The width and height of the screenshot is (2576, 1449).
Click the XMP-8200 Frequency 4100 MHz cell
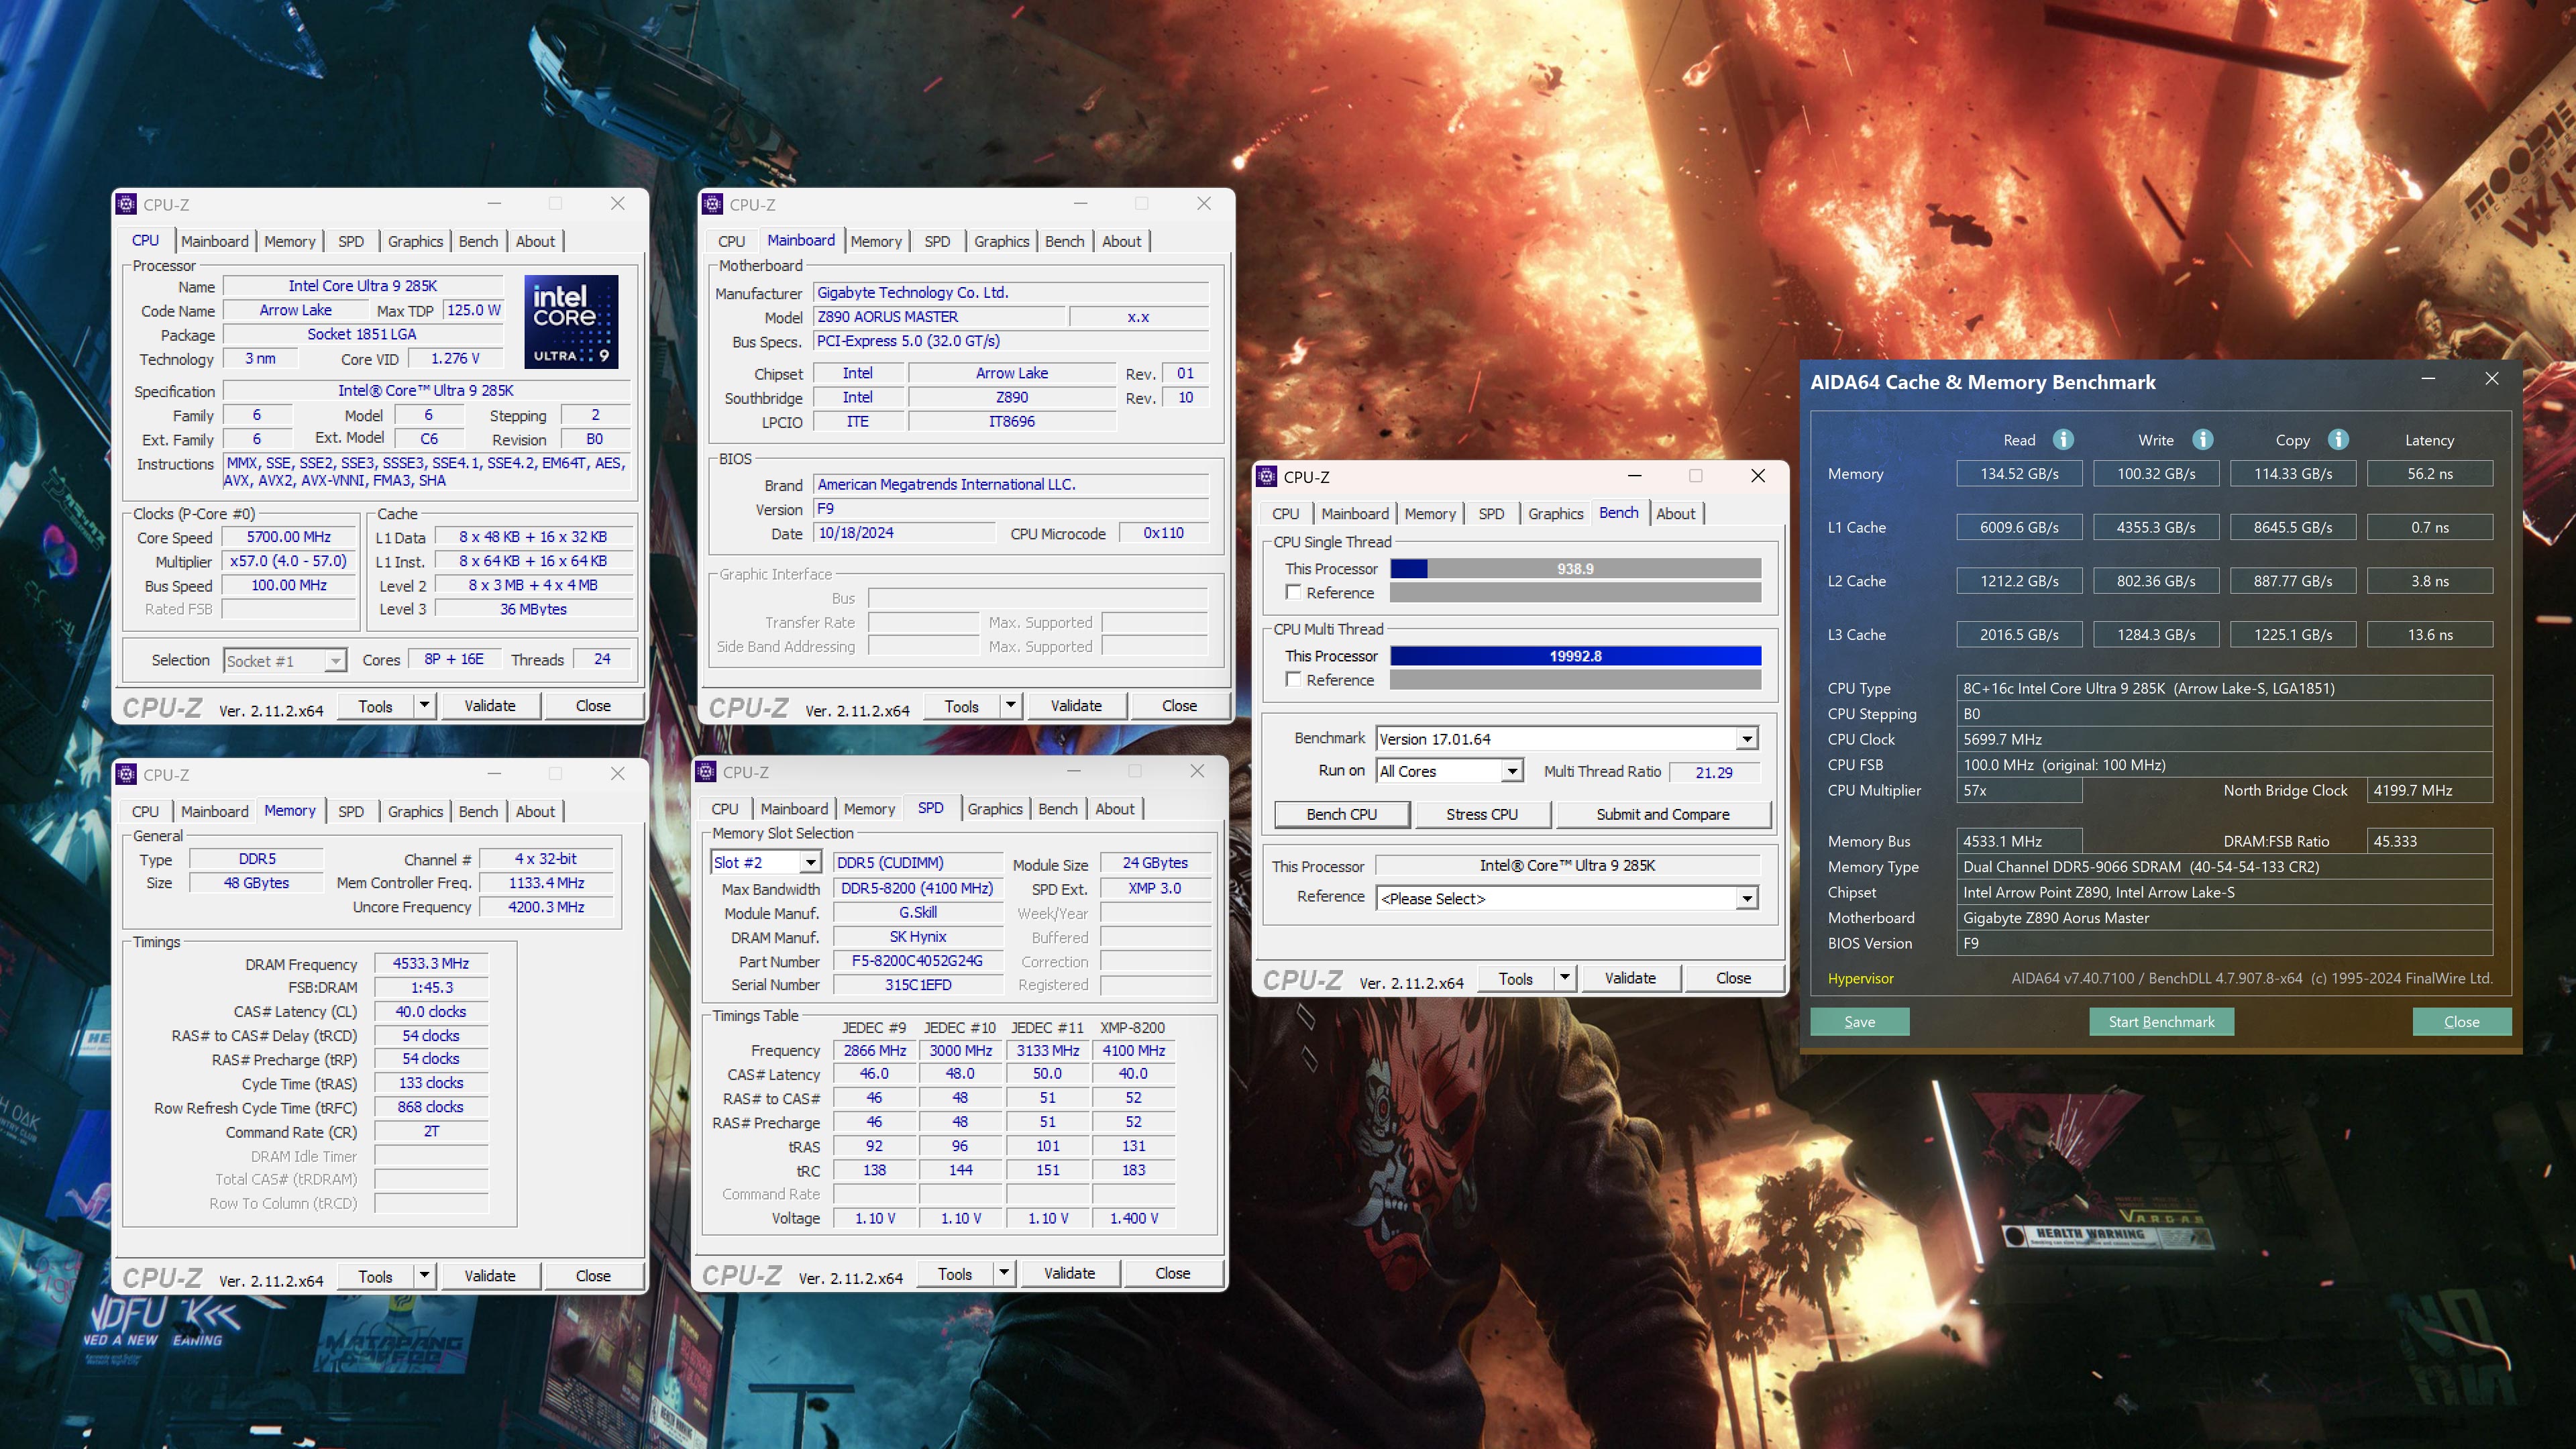click(1133, 1050)
